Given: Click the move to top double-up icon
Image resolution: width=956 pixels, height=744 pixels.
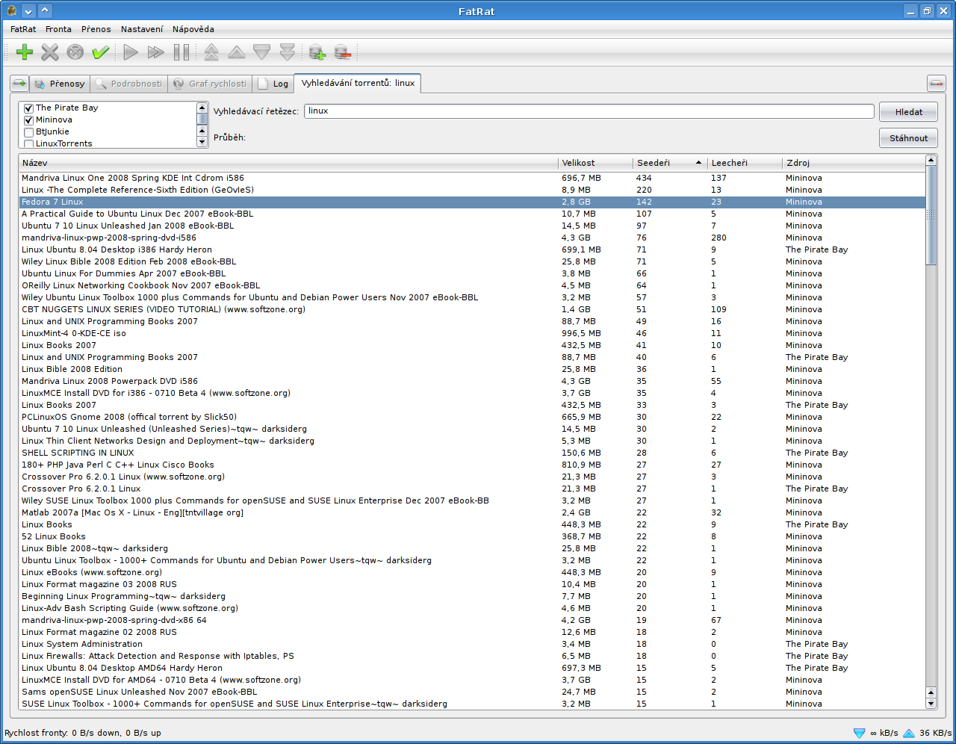Looking at the screenshot, I should [211, 52].
